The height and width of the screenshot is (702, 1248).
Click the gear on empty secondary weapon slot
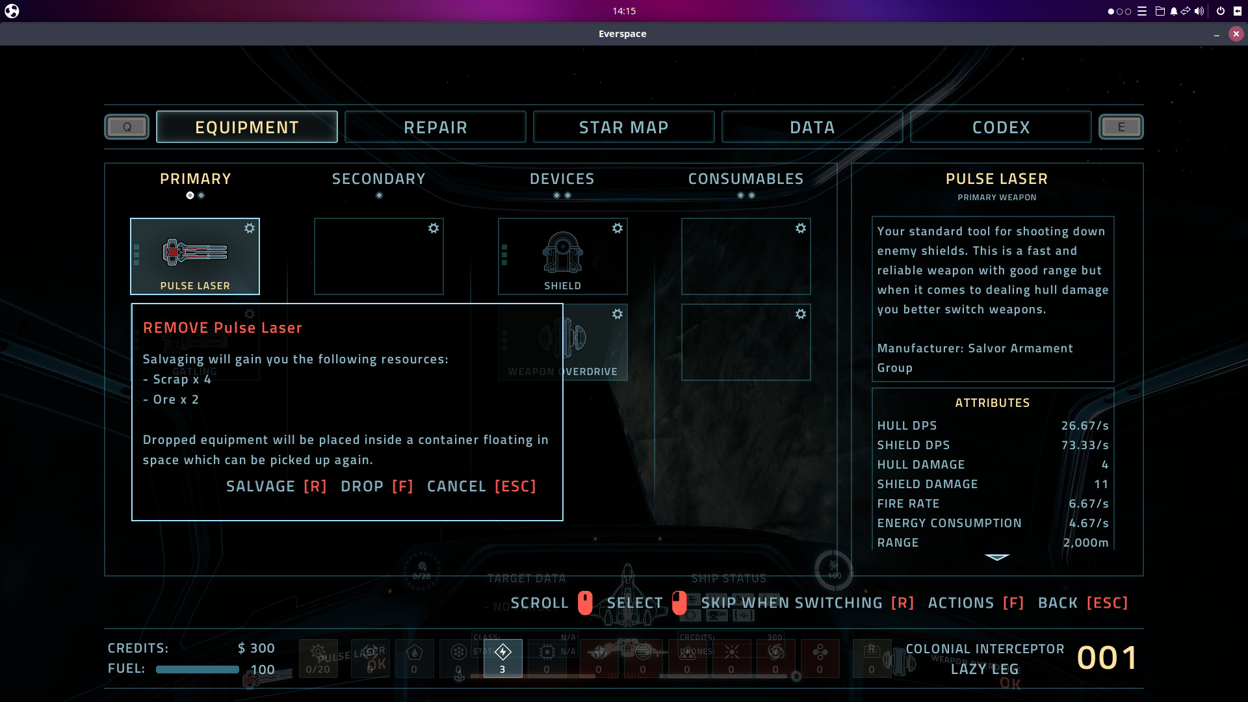pyautogui.click(x=434, y=228)
